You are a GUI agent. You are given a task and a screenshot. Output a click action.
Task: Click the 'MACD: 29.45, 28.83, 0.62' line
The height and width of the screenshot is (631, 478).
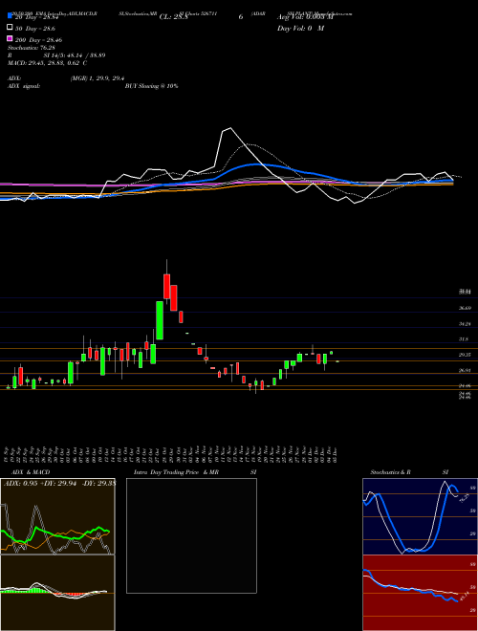(x=48, y=63)
